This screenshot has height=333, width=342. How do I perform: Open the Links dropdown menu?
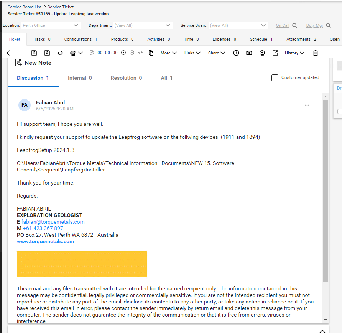pos(192,53)
